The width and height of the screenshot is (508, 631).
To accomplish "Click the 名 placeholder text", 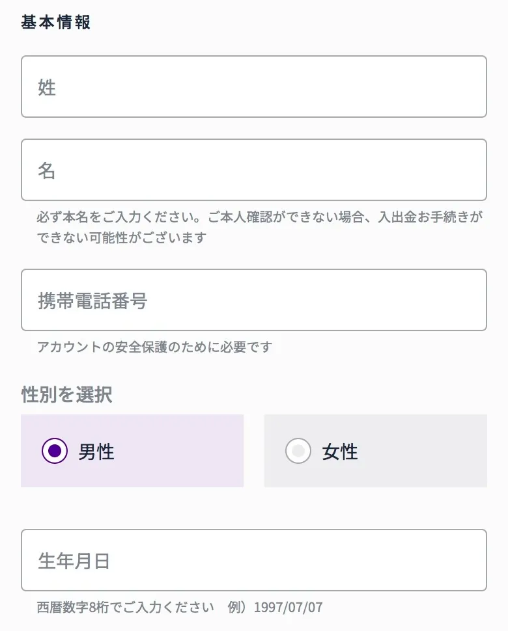I will [x=47, y=170].
